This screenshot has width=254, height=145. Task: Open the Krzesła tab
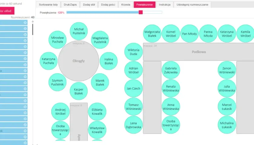tap(126, 5)
